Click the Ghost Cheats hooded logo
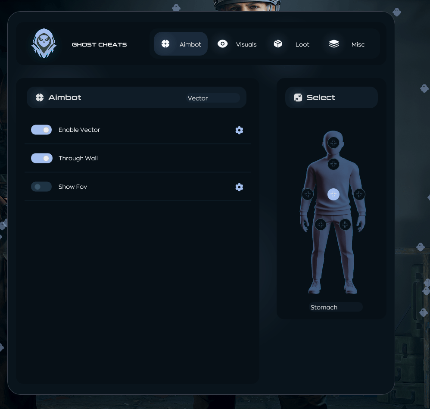Image resolution: width=430 pixels, height=409 pixels. 44,44
